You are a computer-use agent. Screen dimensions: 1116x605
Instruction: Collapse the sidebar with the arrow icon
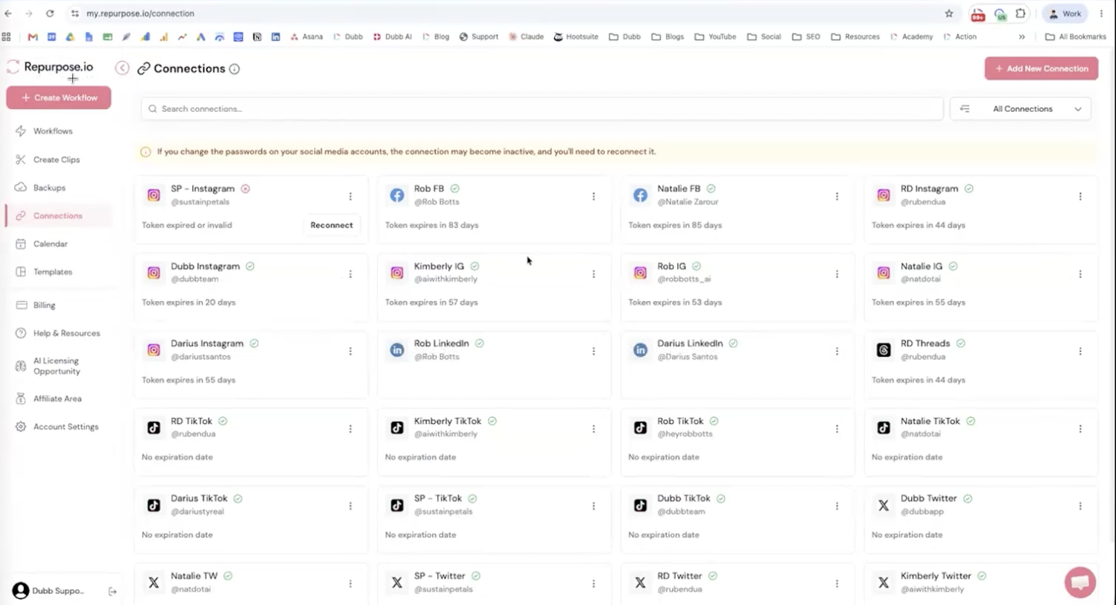[122, 69]
